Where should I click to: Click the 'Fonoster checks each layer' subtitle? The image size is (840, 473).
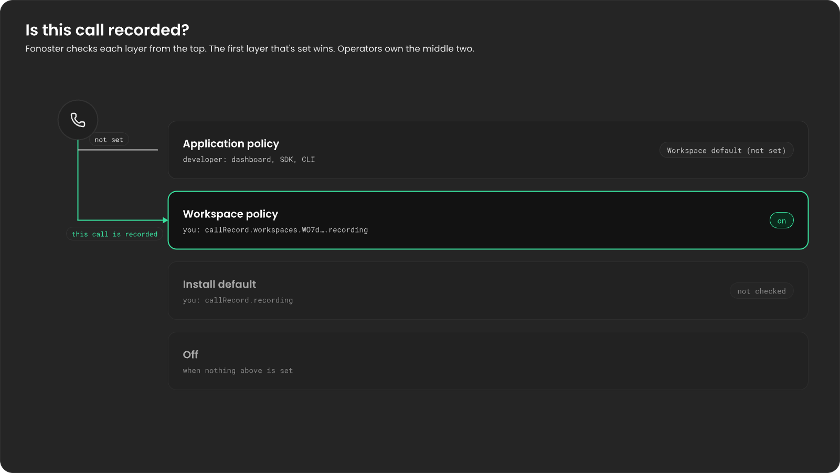point(250,49)
